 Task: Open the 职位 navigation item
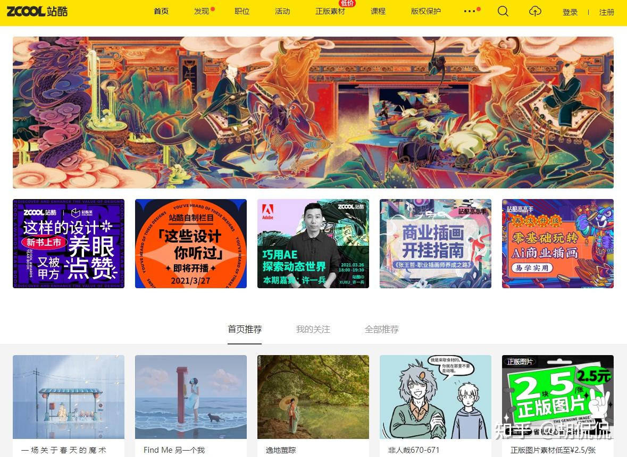[x=242, y=11]
